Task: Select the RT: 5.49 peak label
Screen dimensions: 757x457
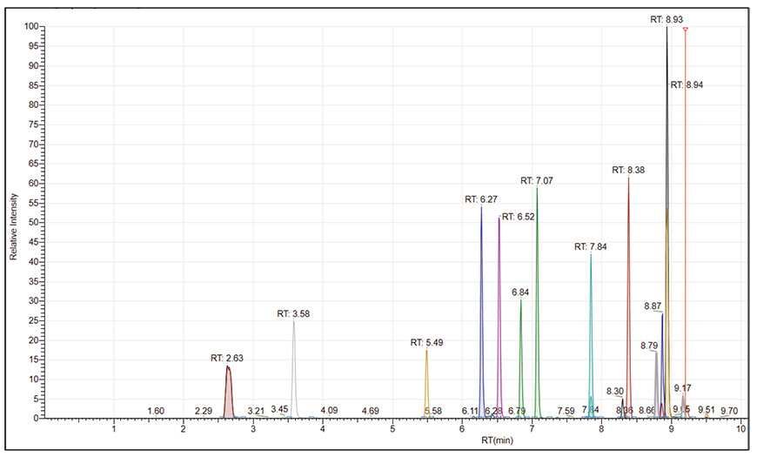Action: tap(427, 343)
